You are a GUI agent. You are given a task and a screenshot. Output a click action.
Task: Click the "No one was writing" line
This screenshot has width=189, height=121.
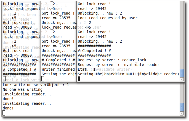point(22,90)
